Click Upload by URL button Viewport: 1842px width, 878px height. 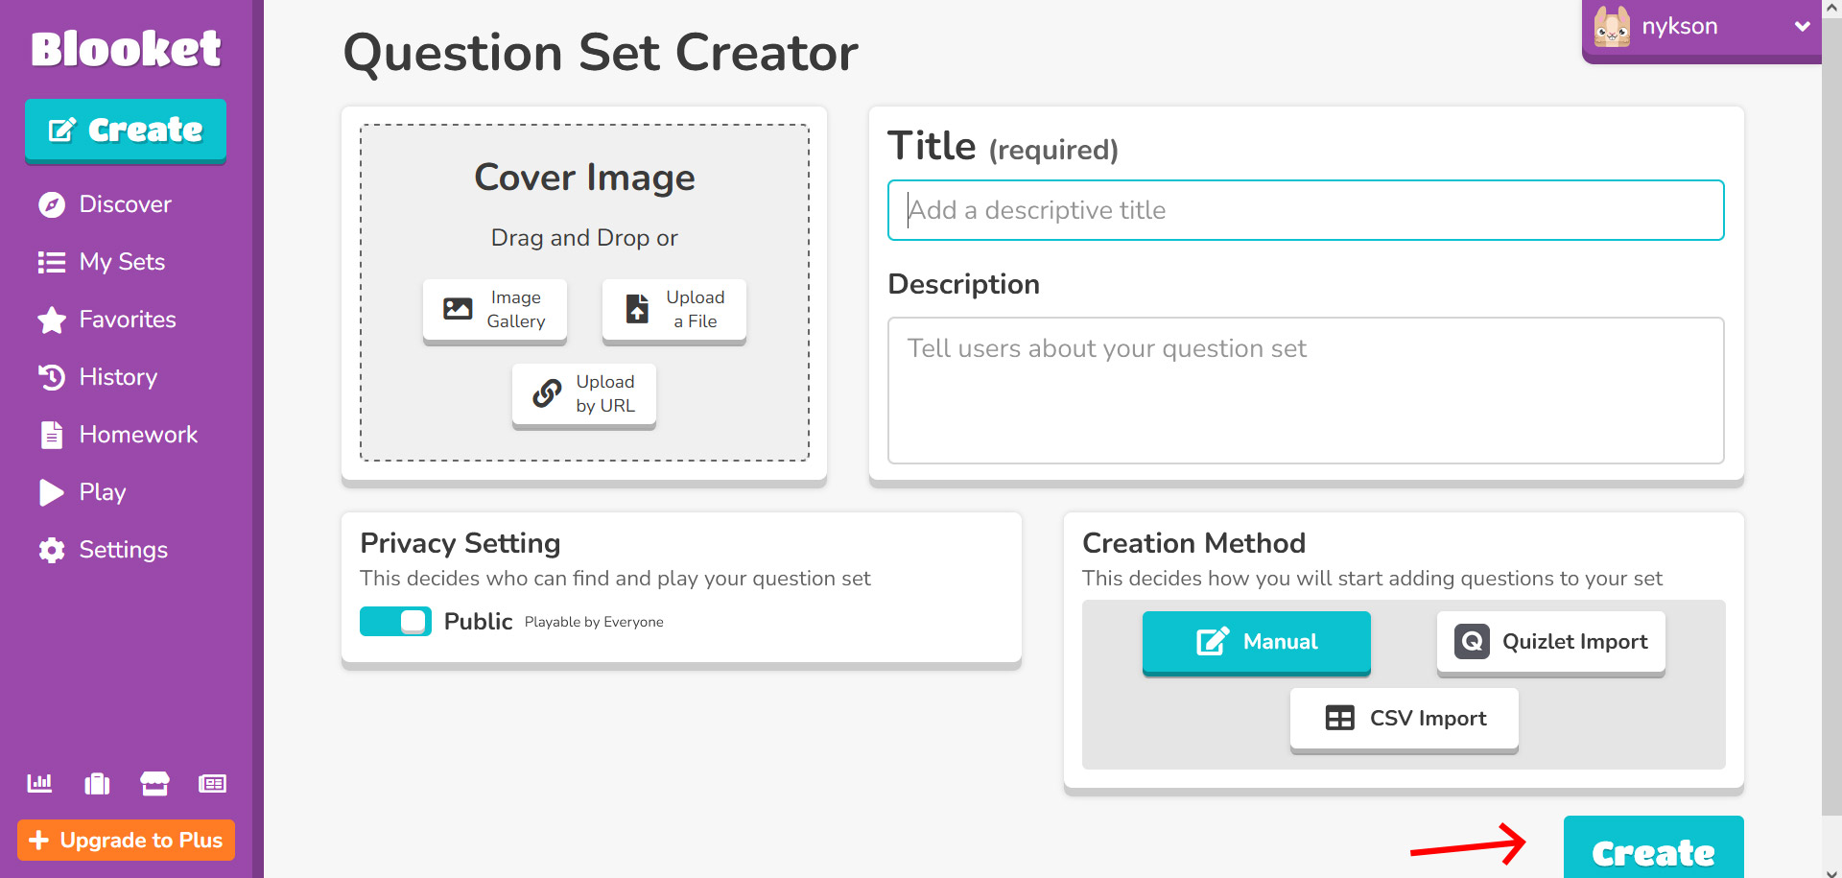pos(584,394)
